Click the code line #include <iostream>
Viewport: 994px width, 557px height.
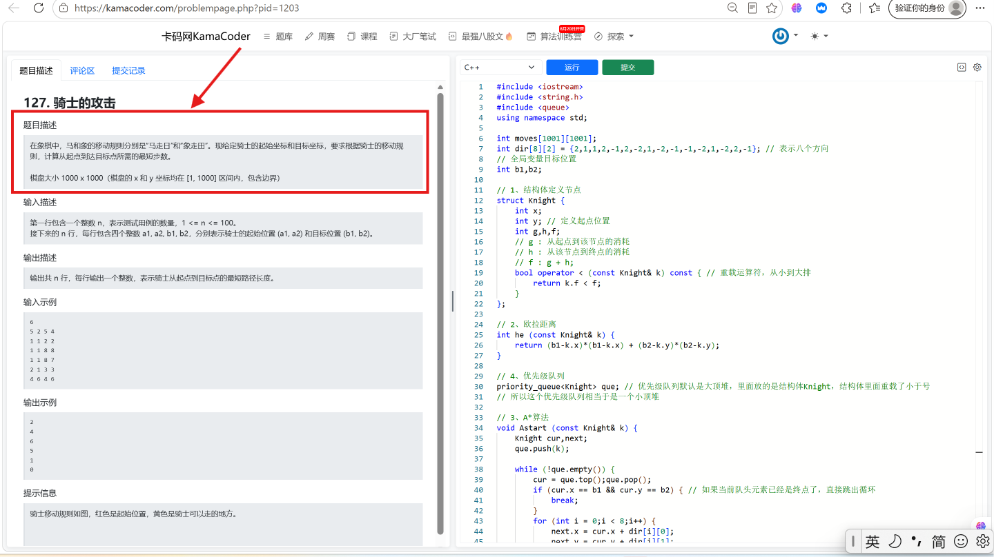pos(540,86)
